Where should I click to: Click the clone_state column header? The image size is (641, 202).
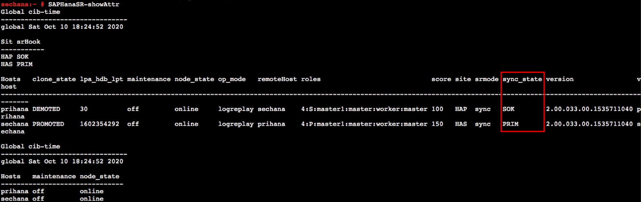(54, 79)
